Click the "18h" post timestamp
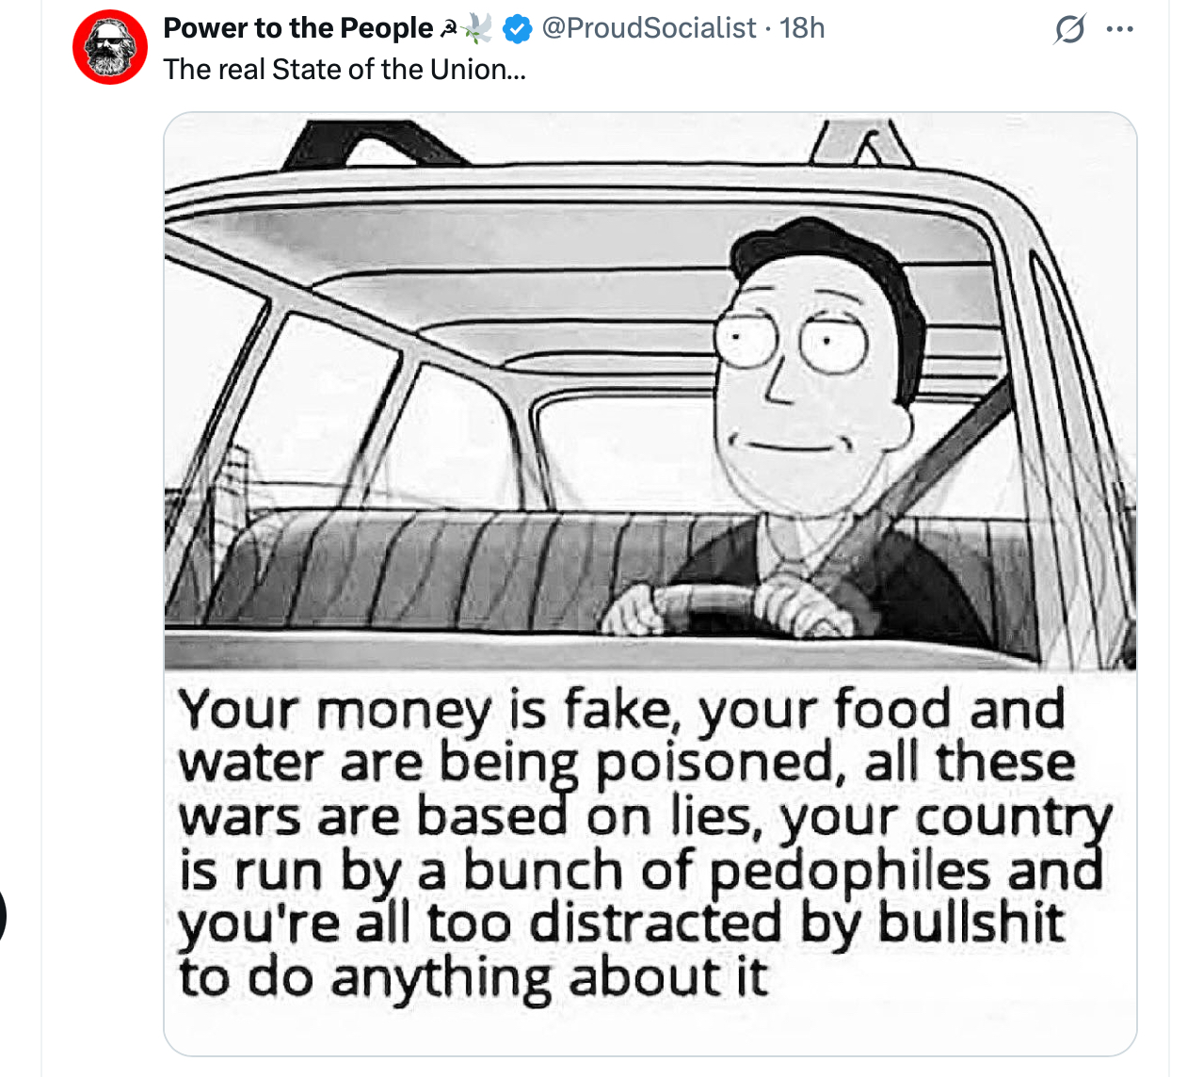 point(802,28)
